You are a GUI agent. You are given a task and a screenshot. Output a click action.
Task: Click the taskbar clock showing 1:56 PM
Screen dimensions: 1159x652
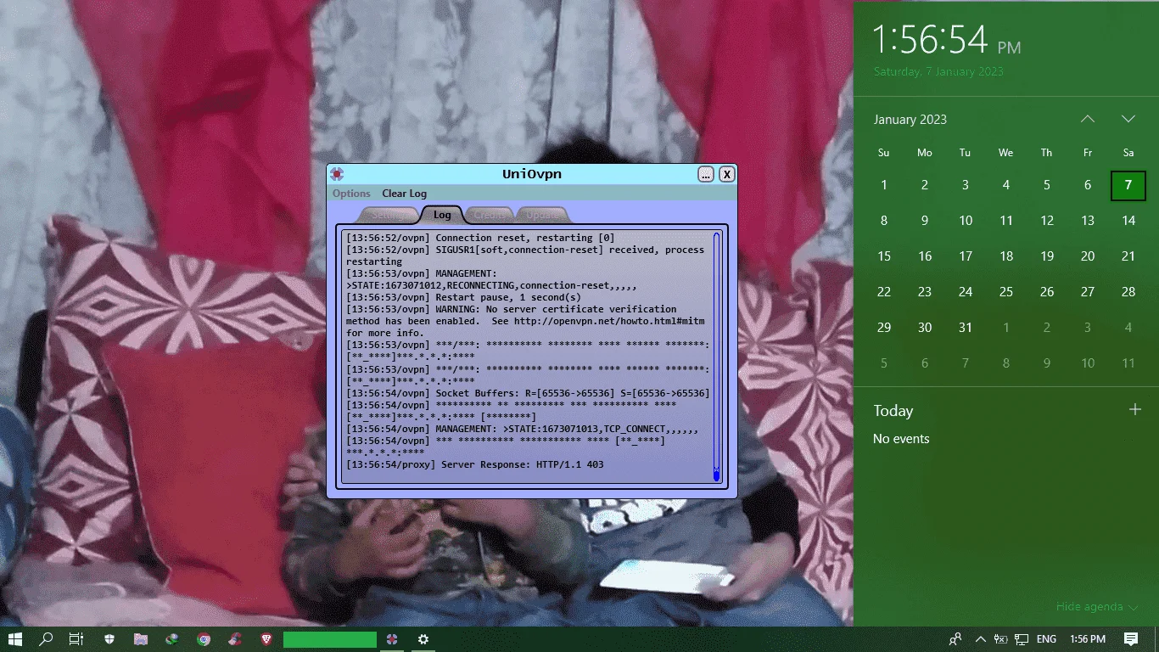pyautogui.click(x=1088, y=638)
